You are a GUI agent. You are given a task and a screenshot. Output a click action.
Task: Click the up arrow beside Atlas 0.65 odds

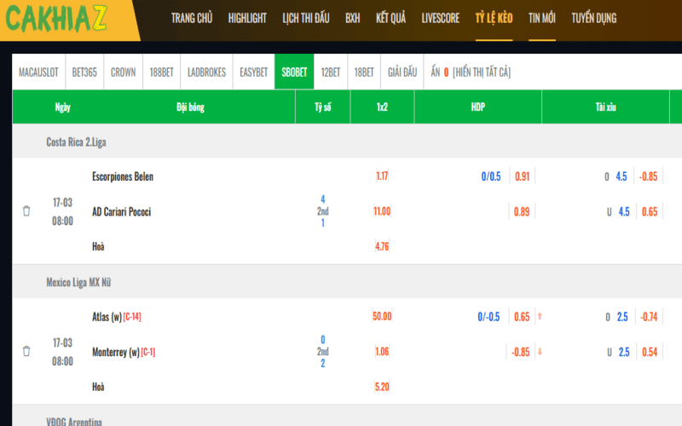(x=540, y=317)
